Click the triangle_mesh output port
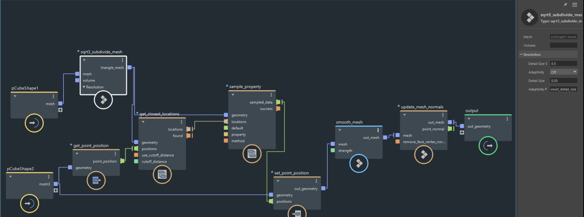Image resolution: width=584 pixels, height=217 pixels. (129, 67)
